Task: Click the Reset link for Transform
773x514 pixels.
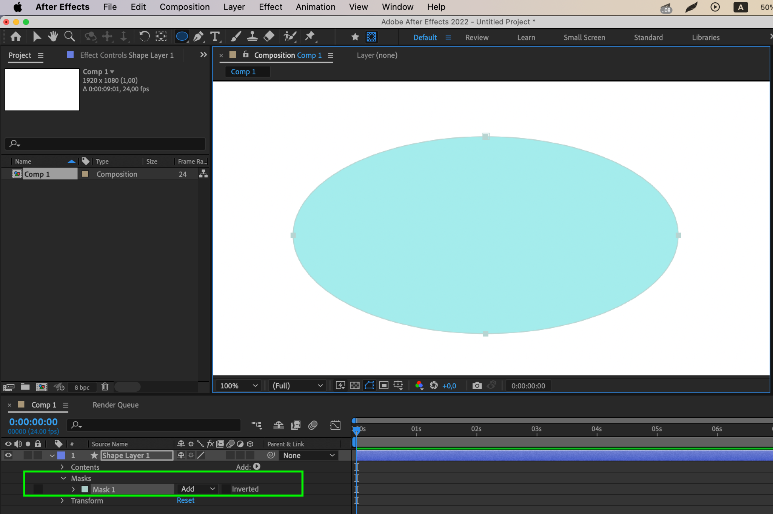Action: [185, 500]
